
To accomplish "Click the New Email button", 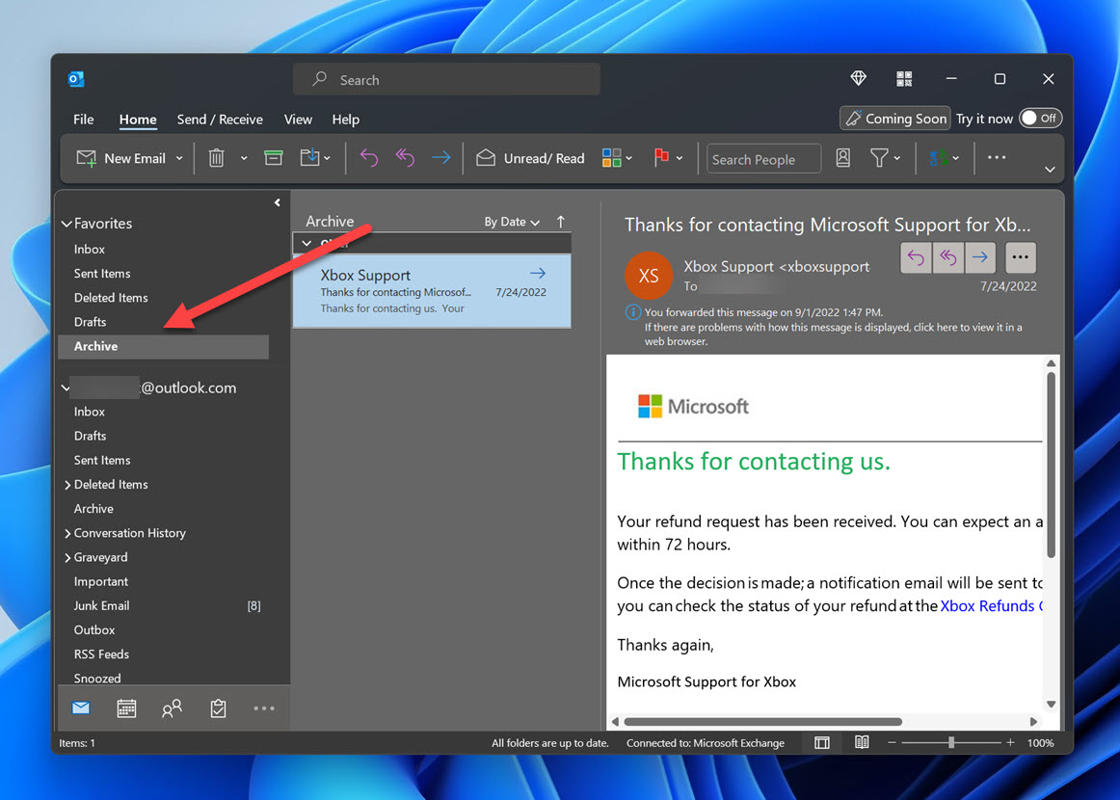I will [121, 159].
